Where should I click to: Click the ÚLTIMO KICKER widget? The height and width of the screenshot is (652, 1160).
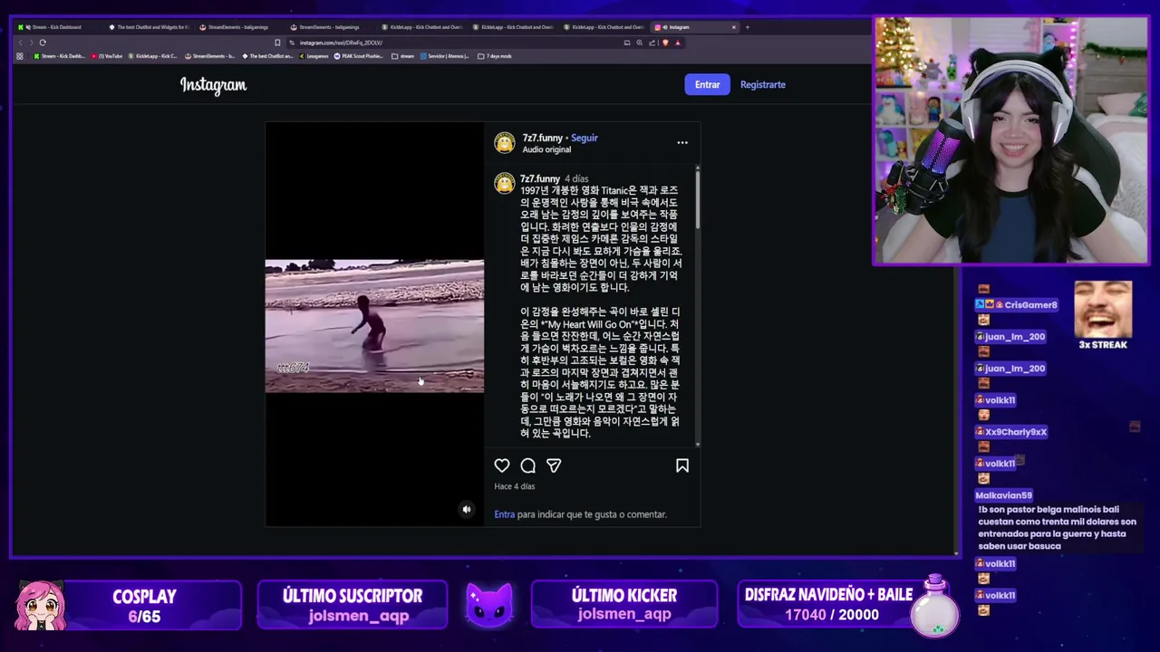point(624,605)
